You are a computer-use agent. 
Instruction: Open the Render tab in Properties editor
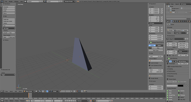tap(172, 21)
